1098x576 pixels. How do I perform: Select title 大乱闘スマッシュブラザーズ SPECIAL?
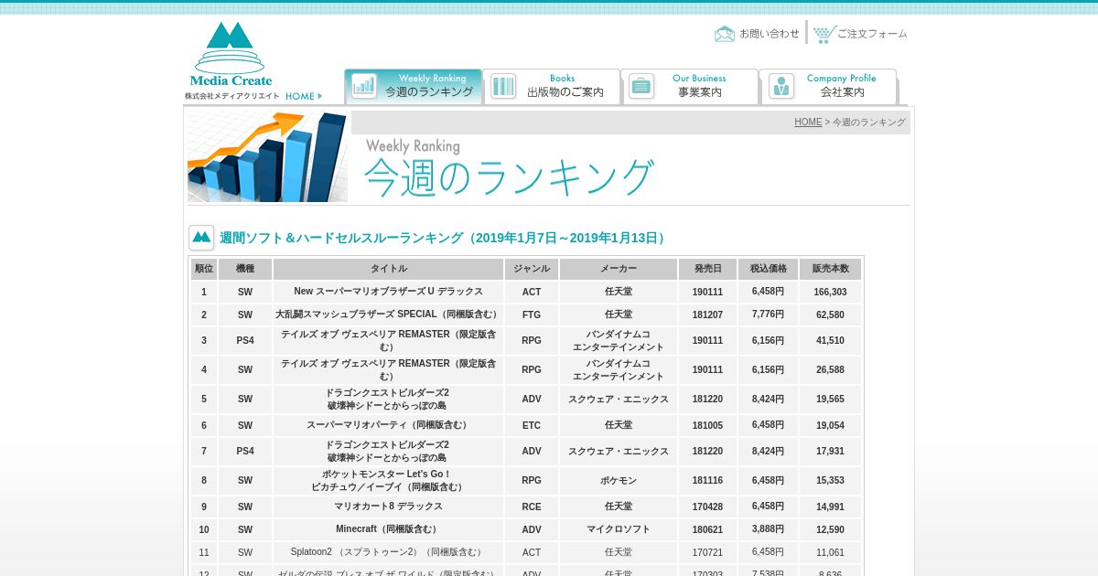click(389, 315)
